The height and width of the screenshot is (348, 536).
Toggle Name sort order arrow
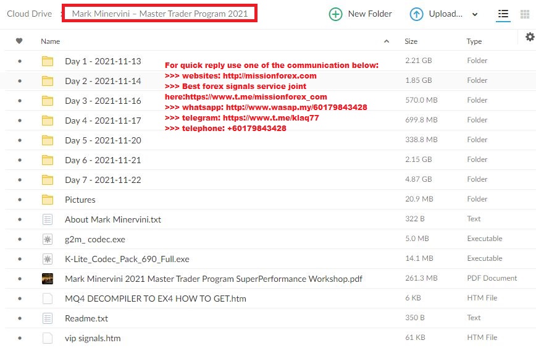tap(387, 41)
